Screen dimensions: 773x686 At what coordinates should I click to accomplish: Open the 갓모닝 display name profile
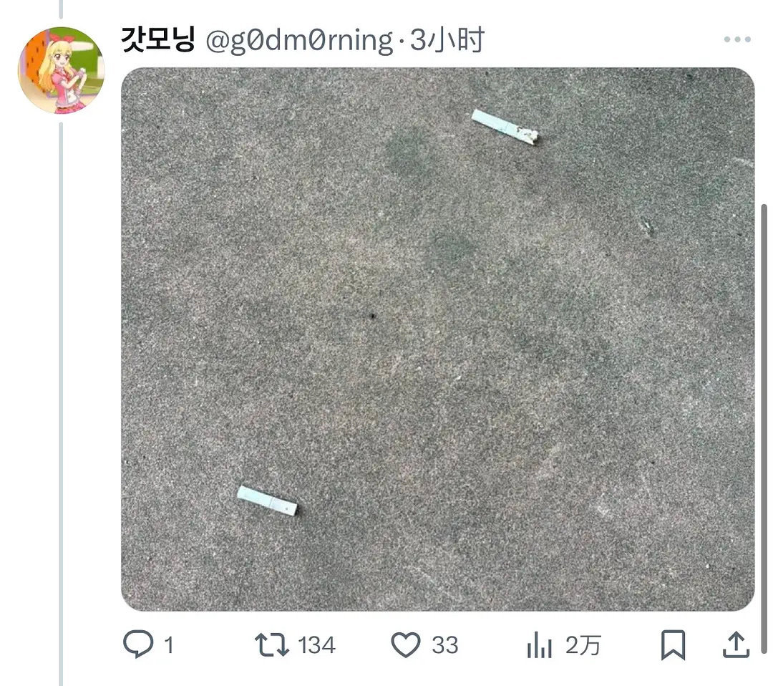tap(158, 39)
